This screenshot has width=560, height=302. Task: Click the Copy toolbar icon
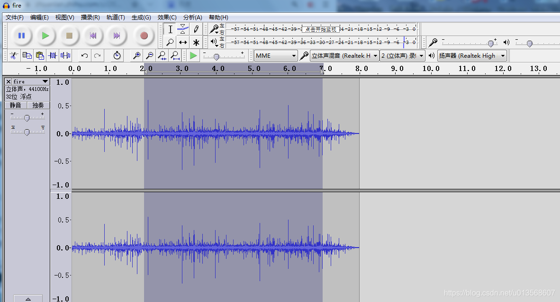click(27, 55)
